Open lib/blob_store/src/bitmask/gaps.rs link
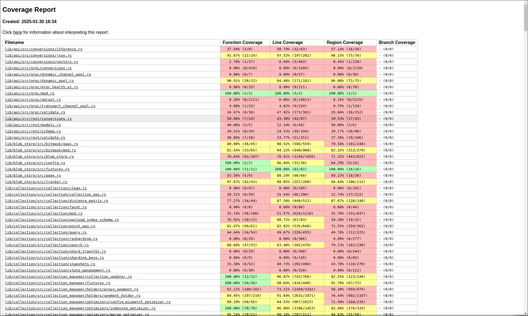 (x=42, y=144)
